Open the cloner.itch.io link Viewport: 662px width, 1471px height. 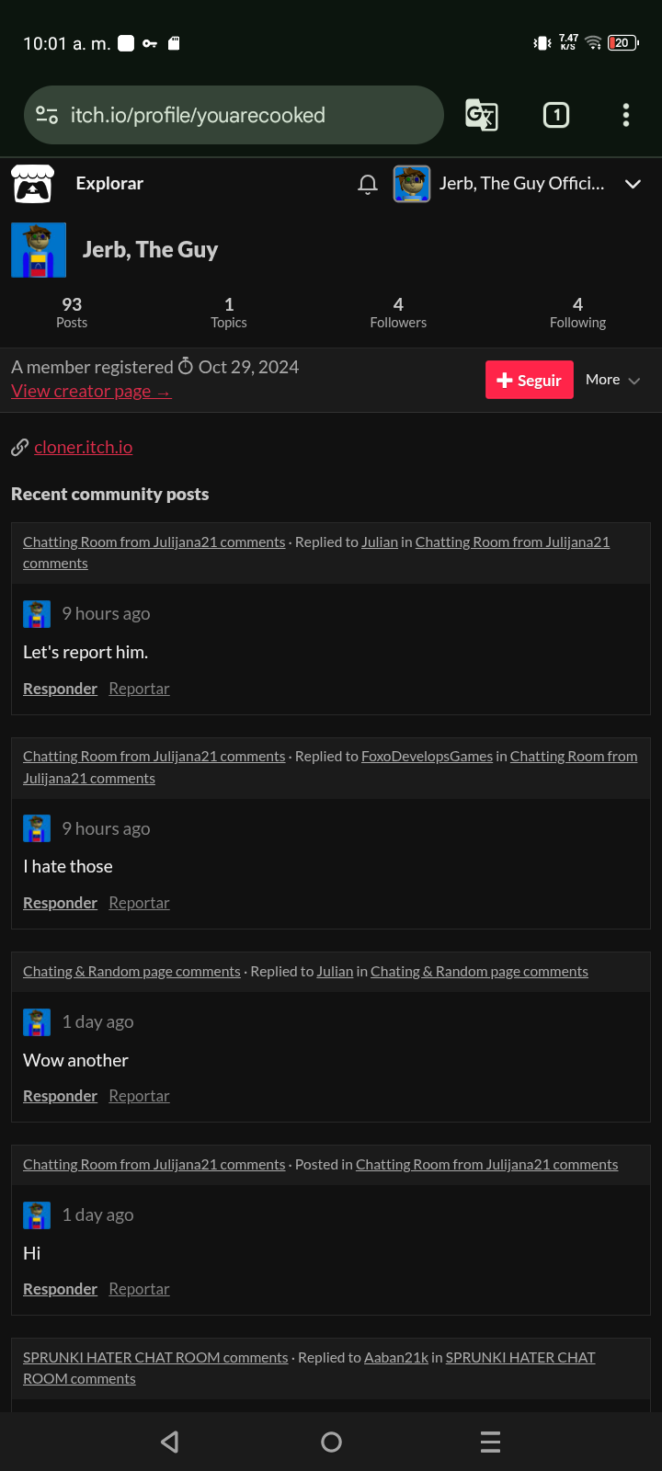click(x=83, y=447)
